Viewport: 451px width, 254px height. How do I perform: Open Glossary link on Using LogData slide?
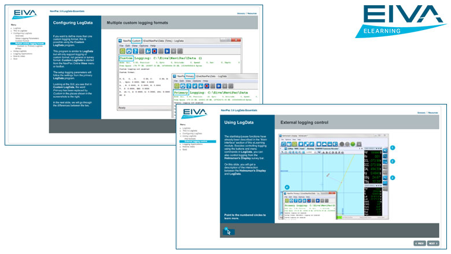422,113
